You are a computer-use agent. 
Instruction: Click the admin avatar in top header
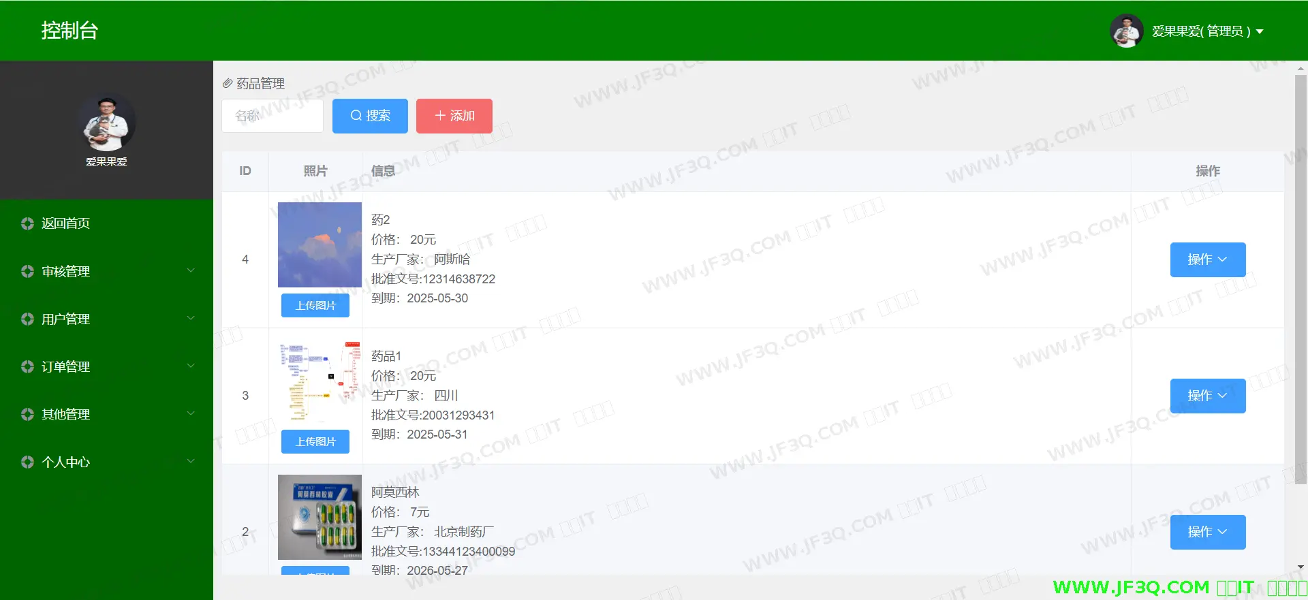pyautogui.click(x=1126, y=31)
